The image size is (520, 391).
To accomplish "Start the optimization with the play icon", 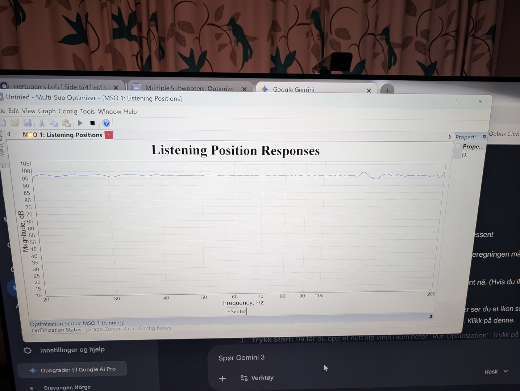I will click(80, 123).
